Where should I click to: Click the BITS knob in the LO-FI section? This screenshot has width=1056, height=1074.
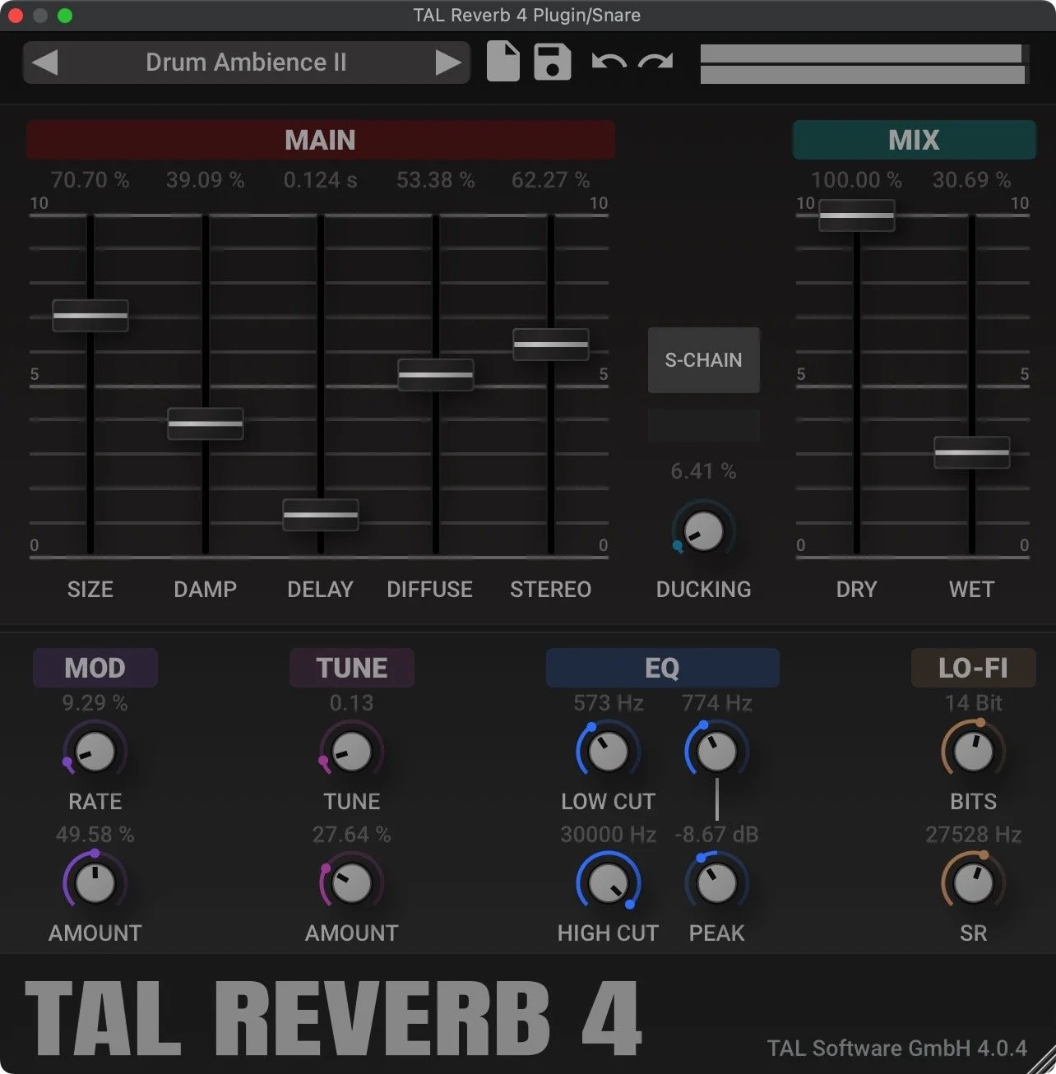[973, 751]
